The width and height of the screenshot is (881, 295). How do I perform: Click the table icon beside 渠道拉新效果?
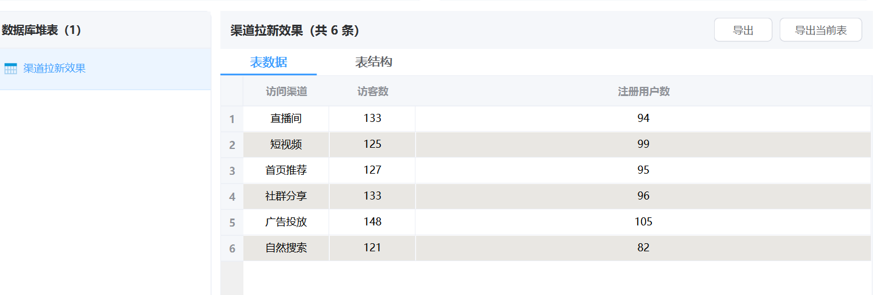click(10, 69)
